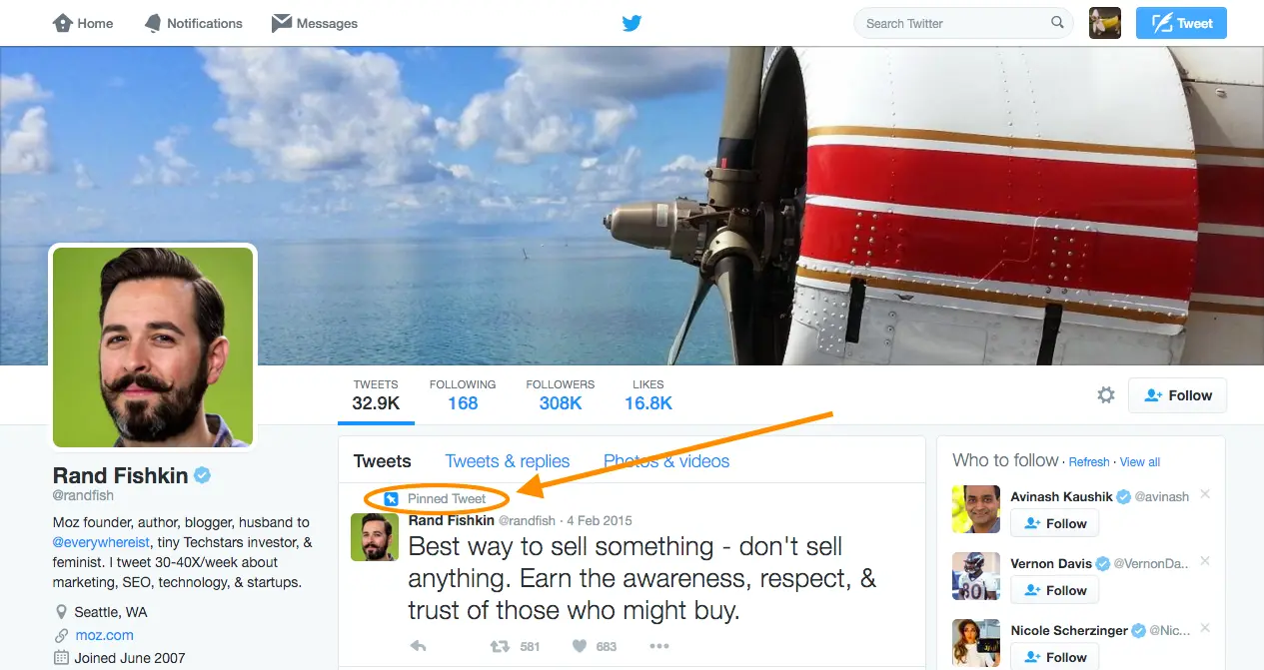Viewport: 1264px width, 670px height.
Task: Go to Home in the top bar
Action: [x=83, y=23]
